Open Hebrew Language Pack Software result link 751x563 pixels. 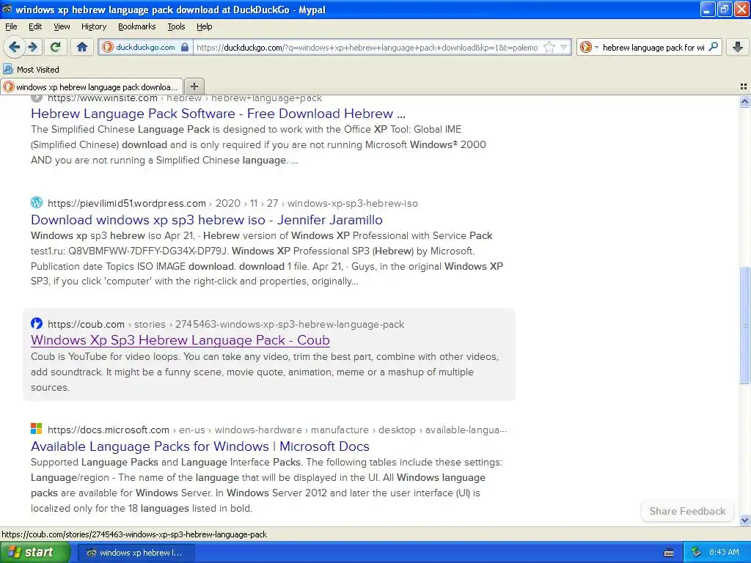[218, 114]
